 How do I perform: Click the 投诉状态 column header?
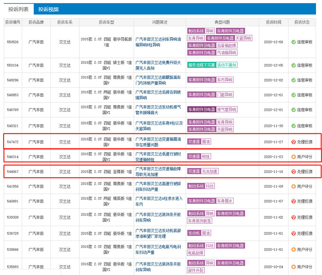(x=302, y=22)
